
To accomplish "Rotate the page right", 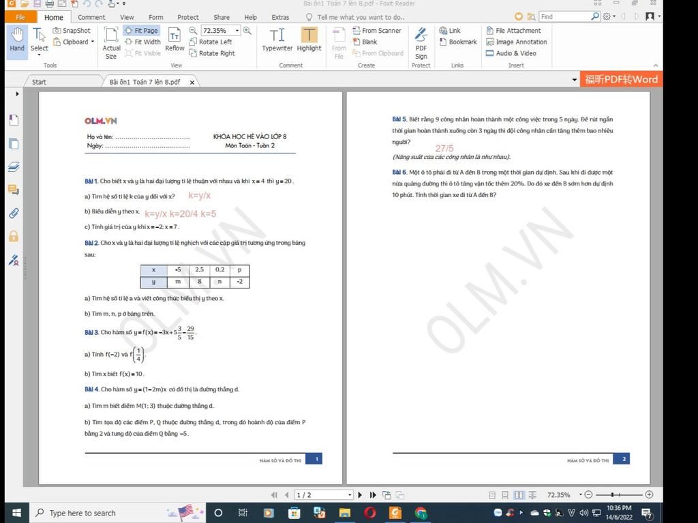I will (213, 53).
